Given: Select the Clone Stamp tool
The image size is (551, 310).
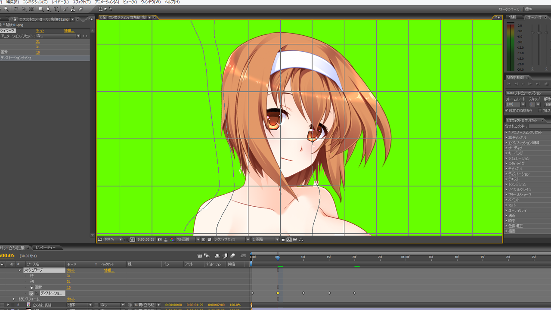Looking at the screenshot, I should click(x=73, y=9).
